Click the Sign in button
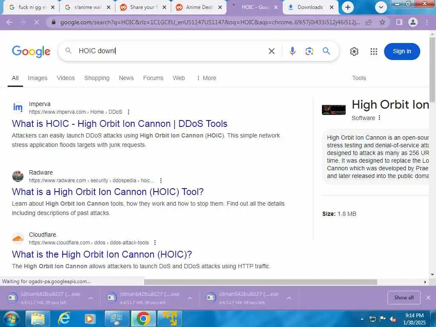This screenshot has width=436, height=327. (x=402, y=52)
